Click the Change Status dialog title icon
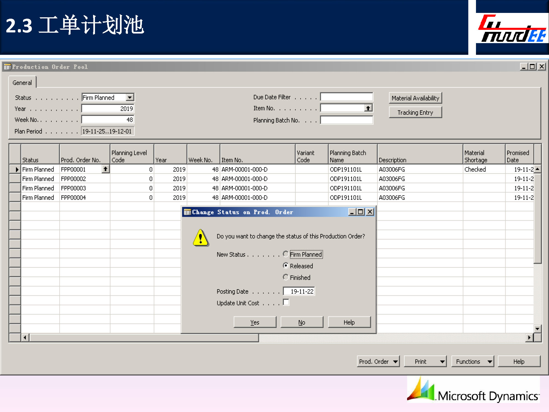549x412 pixels. pyautogui.click(x=187, y=212)
